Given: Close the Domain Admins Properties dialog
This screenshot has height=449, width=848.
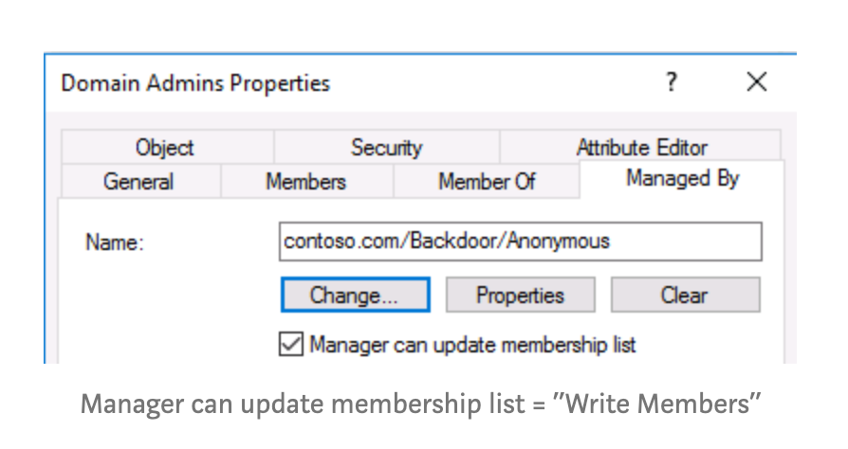Looking at the screenshot, I should point(756,82).
